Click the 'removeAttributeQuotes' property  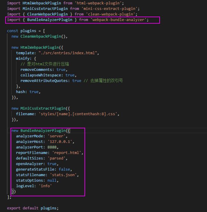[44, 81]
